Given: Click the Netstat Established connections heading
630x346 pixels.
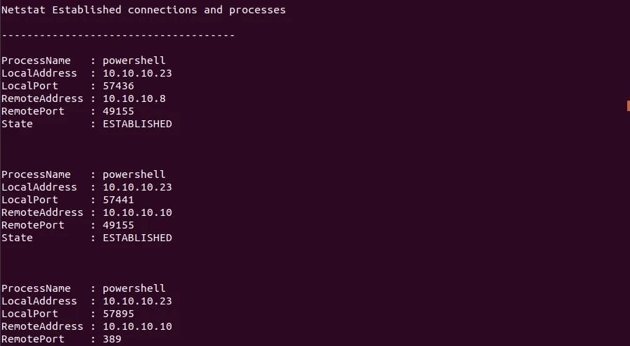Looking at the screenshot, I should (x=143, y=10).
